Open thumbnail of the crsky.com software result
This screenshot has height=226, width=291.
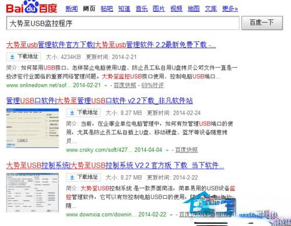33,128
